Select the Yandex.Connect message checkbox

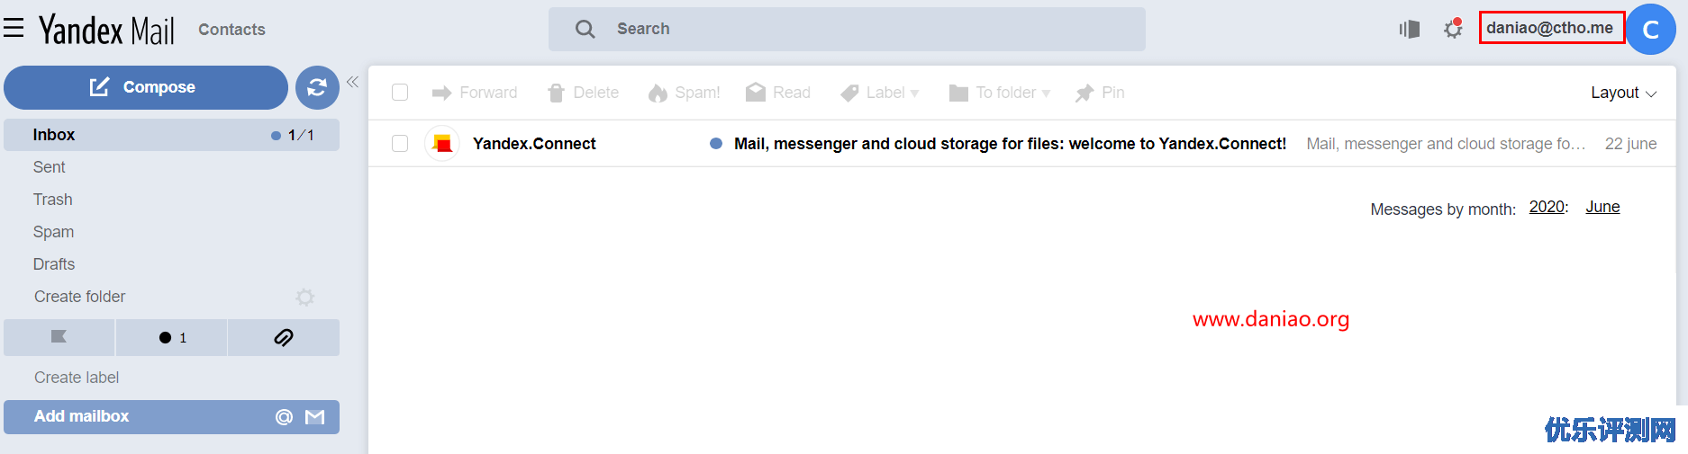[x=400, y=144]
